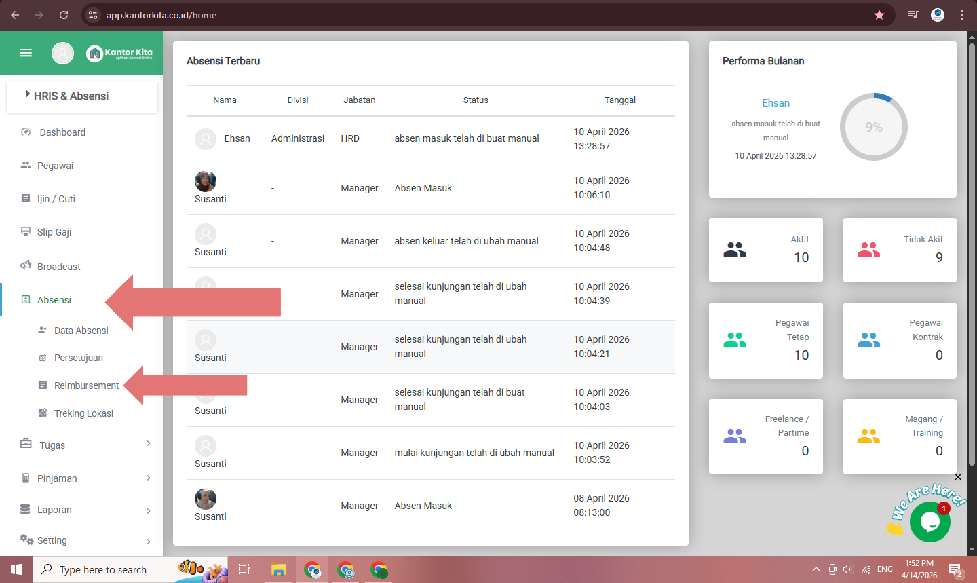
Task: Open Data Absensi submenu item
Action: pyautogui.click(x=81, y=331)
